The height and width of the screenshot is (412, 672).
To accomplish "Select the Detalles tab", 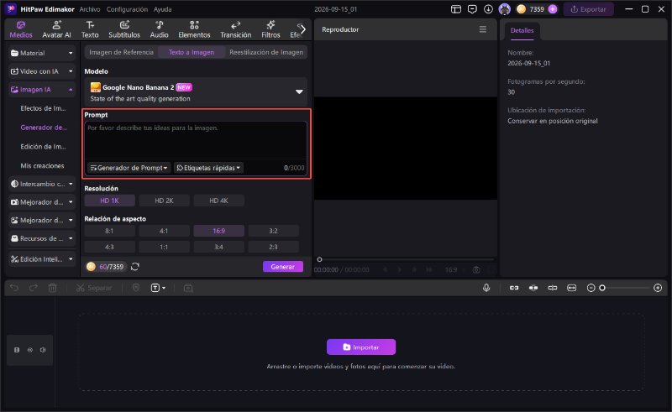I will [x=522, y=30].
